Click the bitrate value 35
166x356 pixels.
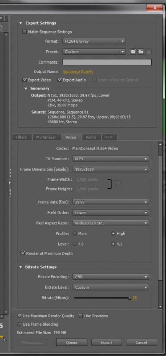pos(135,298)
